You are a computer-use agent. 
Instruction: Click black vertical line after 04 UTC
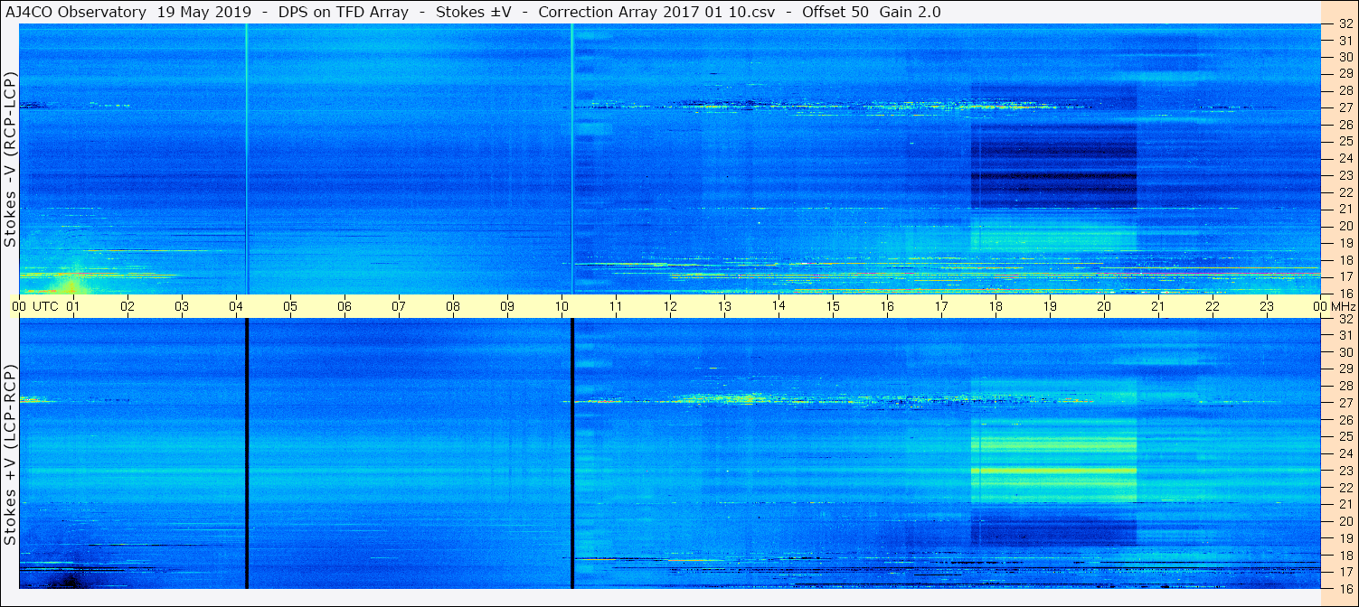click(x=246, y=453)
